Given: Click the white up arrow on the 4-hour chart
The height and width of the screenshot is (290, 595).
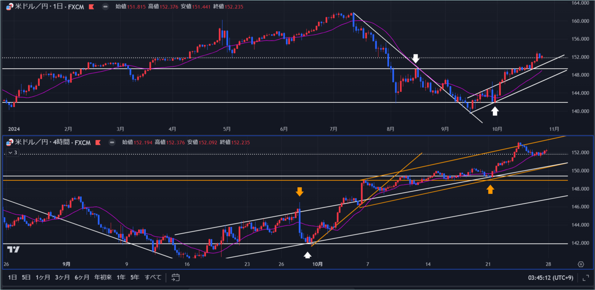Looking at the screenshot, I should [x=307, y=255].
